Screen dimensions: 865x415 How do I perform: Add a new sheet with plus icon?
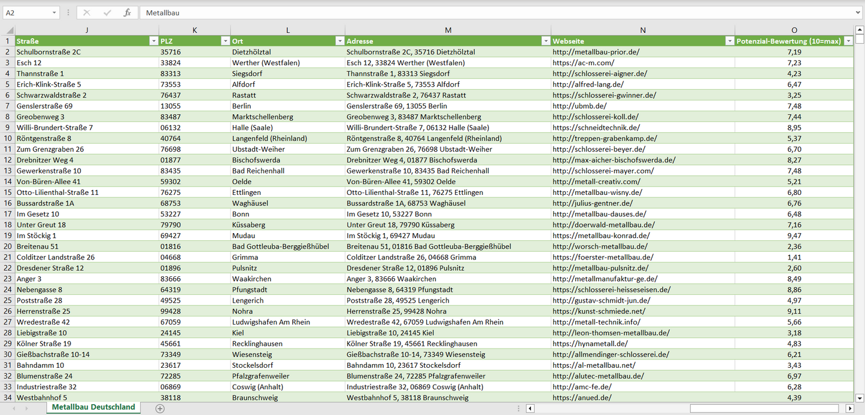(160, 408)
